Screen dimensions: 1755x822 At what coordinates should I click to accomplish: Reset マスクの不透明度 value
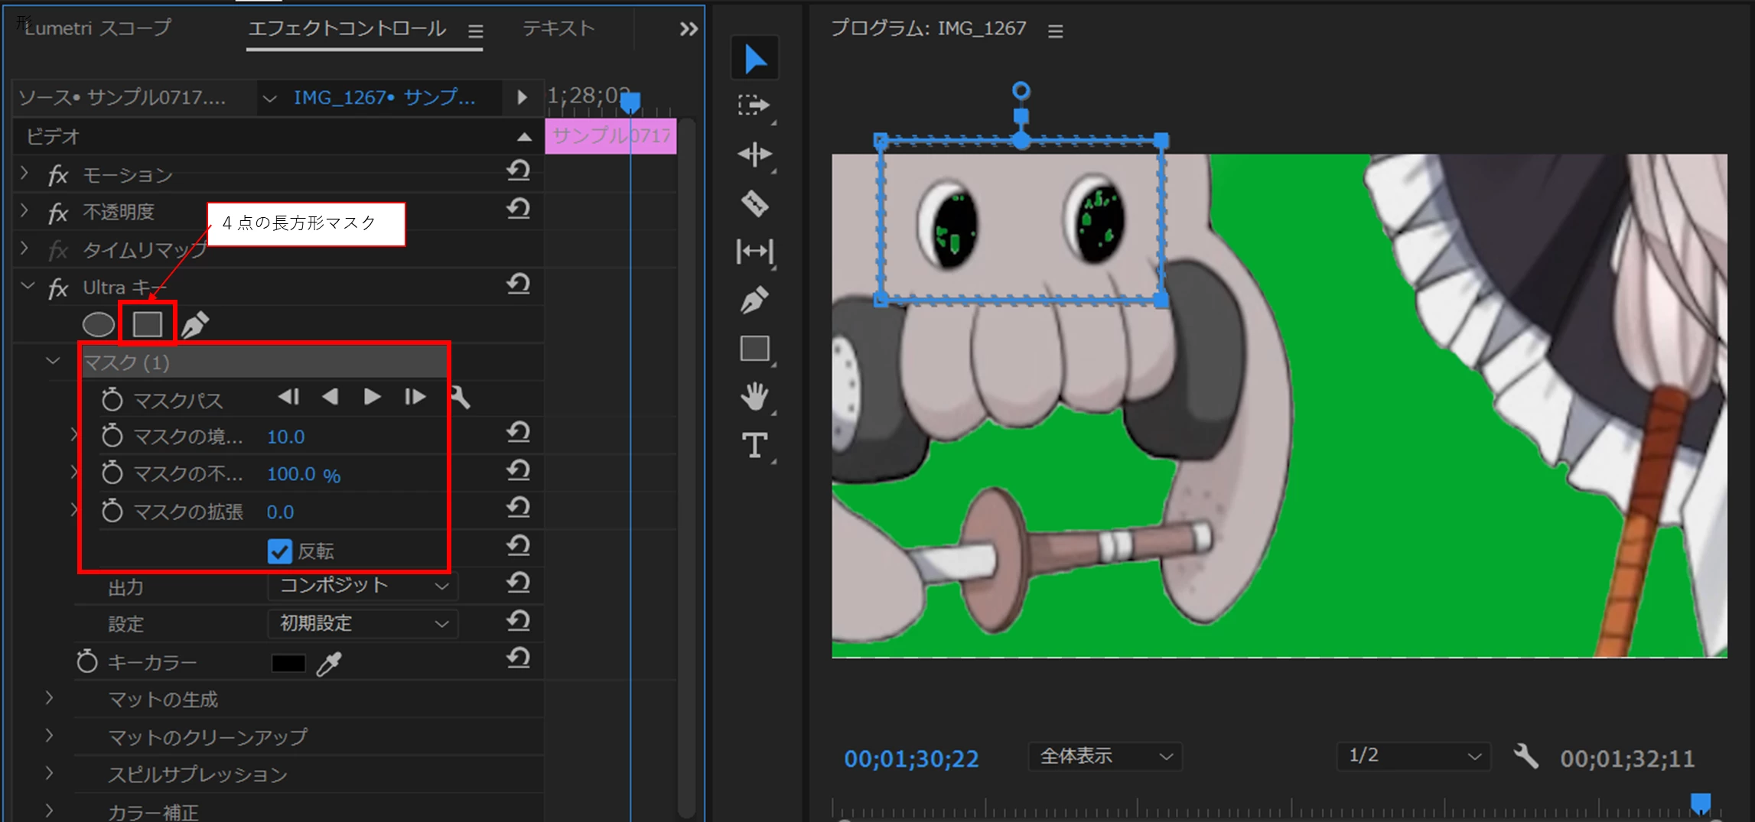pos(518,470)
